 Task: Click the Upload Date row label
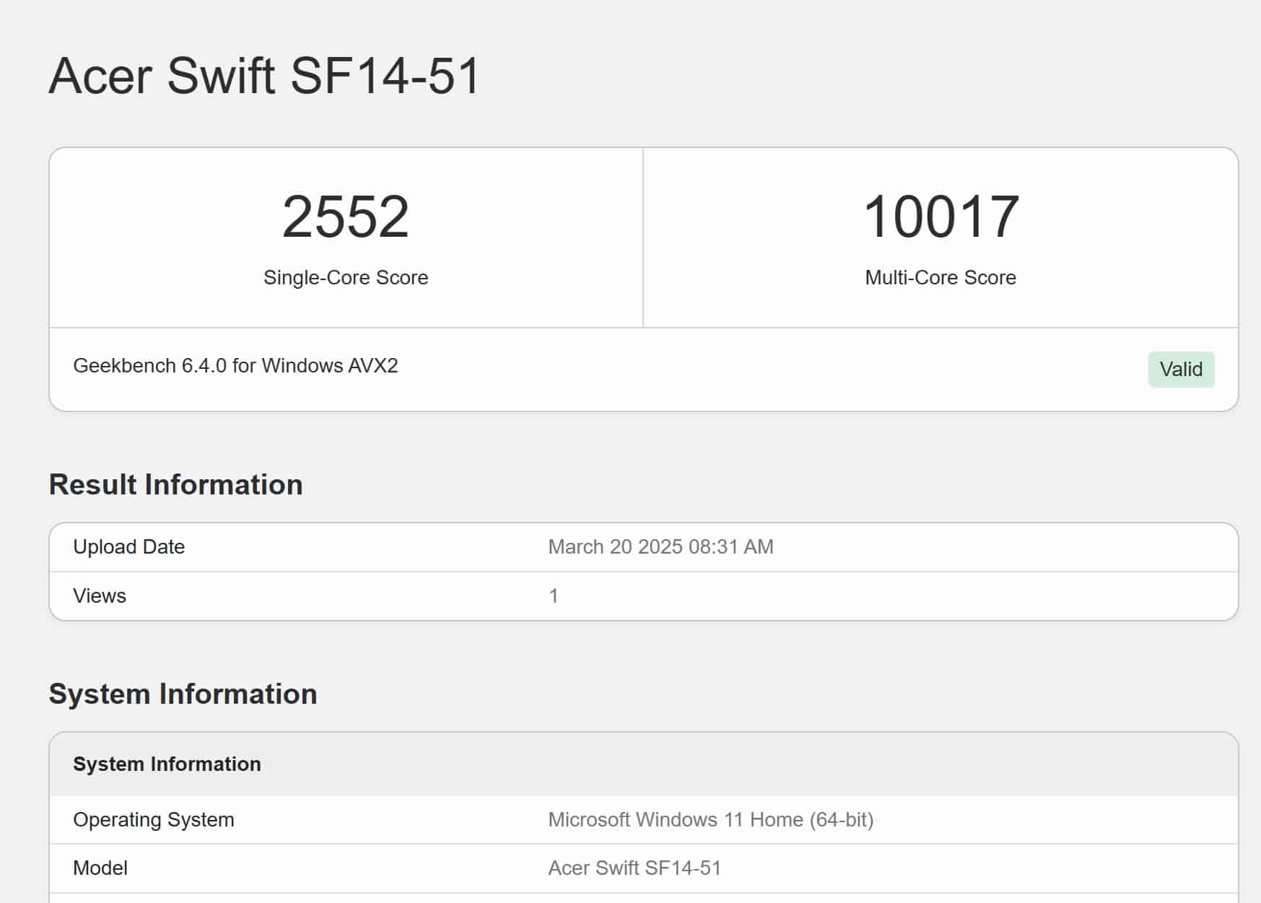(x=128, y=547)
